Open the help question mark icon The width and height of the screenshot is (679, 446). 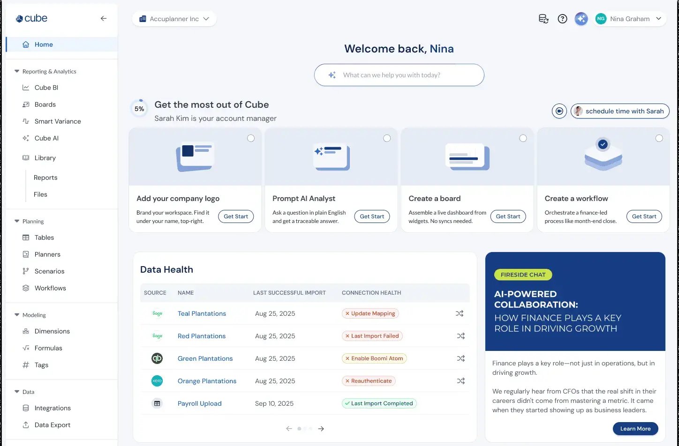coord(562,19)
